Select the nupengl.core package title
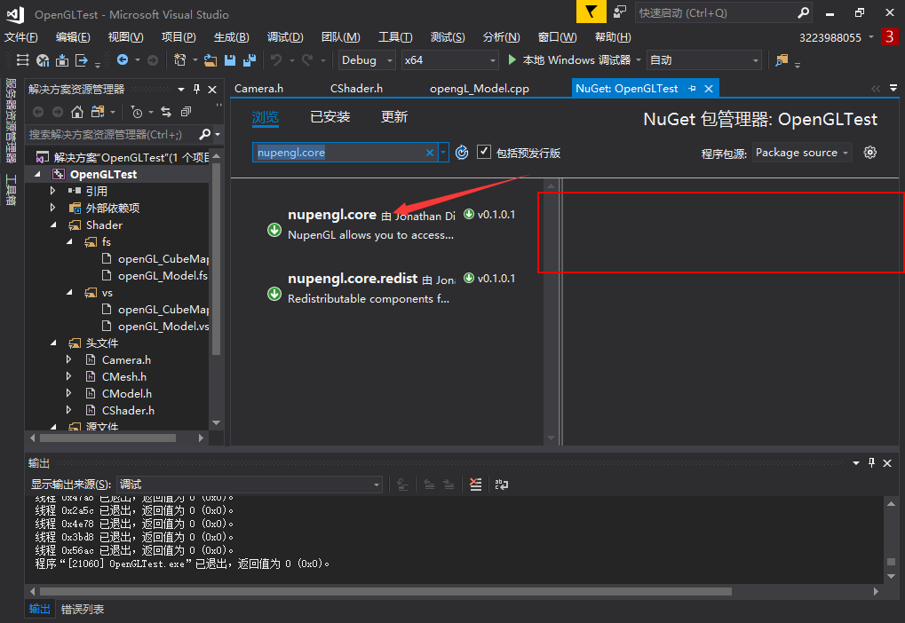 tap(332, 215)
